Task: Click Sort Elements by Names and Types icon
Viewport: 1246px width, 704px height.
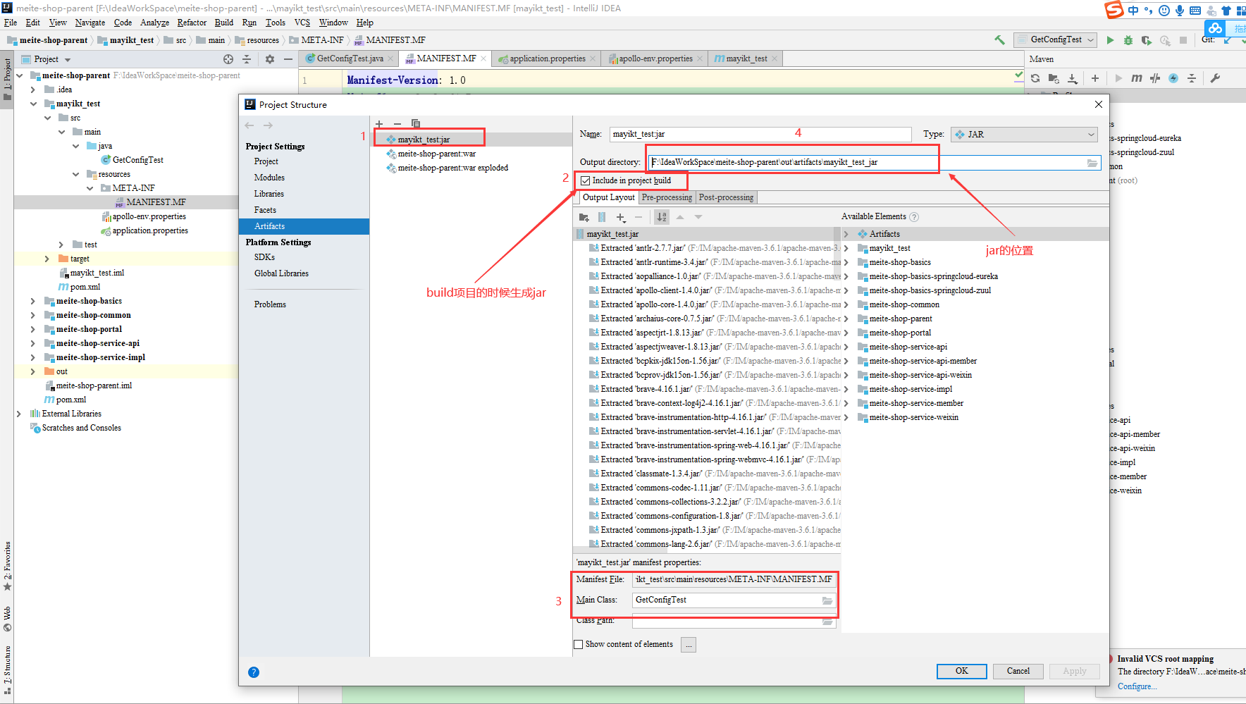Action: tap(662, 217)
